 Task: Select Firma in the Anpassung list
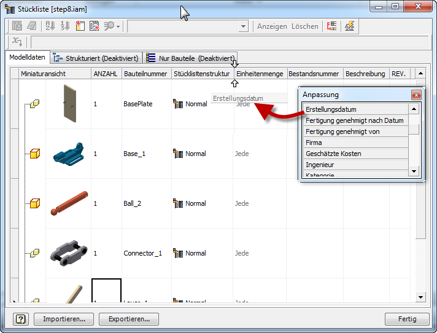[356, 143]
